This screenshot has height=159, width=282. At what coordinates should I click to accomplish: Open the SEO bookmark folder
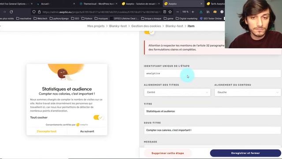coord(75,19)
